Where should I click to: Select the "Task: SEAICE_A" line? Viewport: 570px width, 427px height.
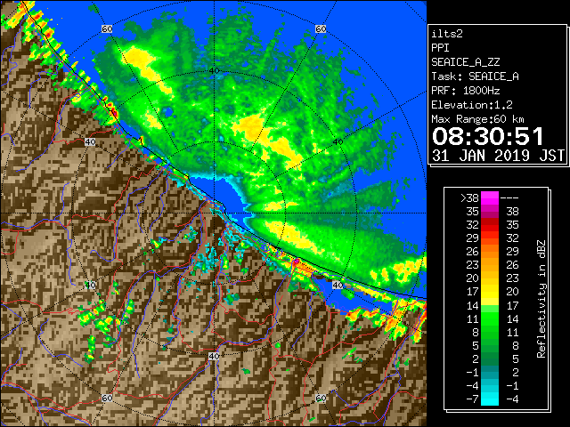click(x=475, y=77)
